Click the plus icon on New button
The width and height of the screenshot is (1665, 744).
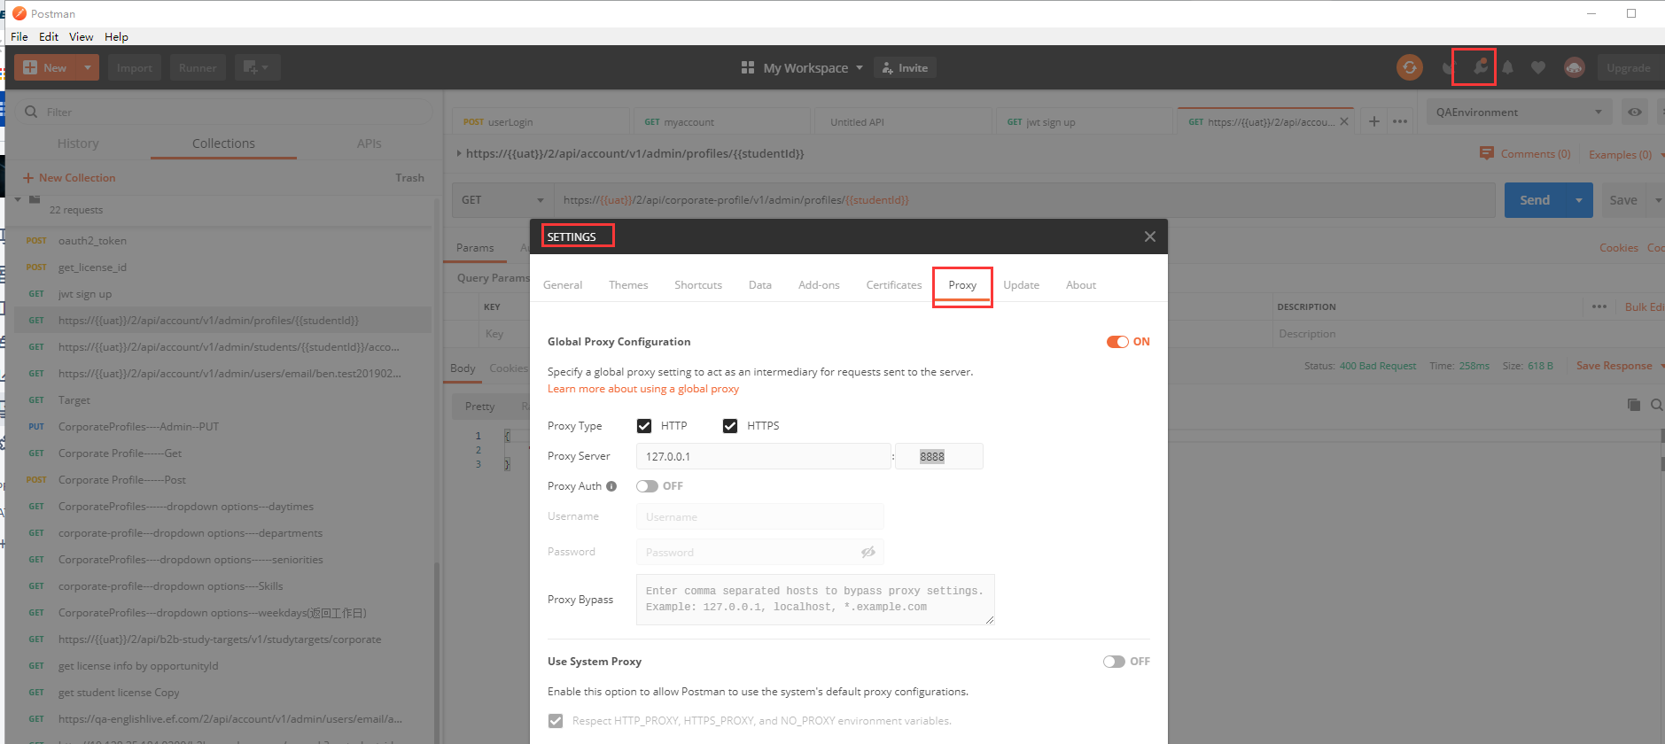click(x=30, y=67)
